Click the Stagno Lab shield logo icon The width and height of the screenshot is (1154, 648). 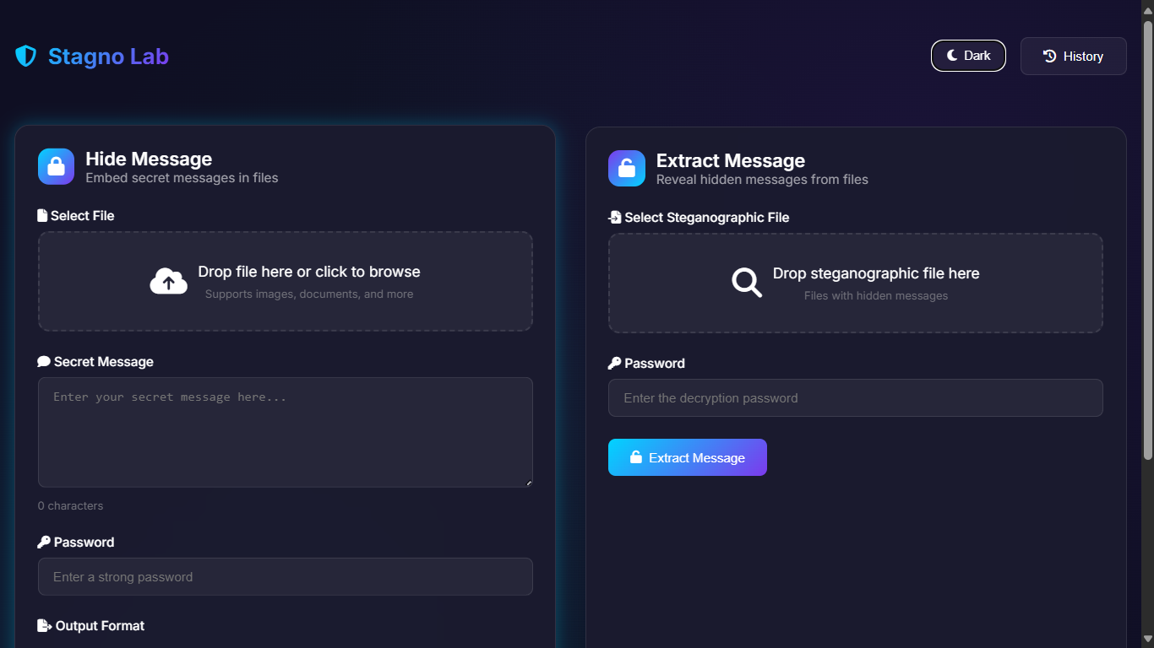[x=26, y=57]
